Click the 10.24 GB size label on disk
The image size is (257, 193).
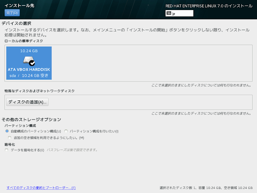coord(29,51)
